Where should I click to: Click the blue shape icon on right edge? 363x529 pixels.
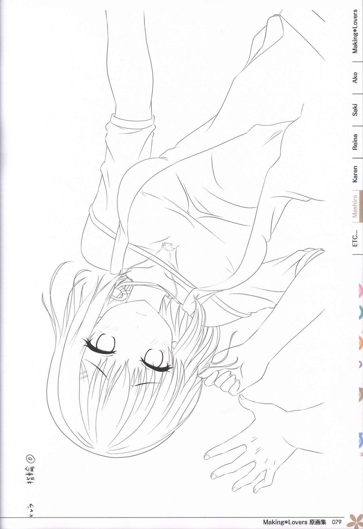(360, 439)
